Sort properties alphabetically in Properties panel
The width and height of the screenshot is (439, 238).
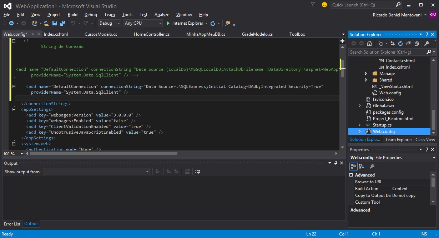[x=361, y=166]
